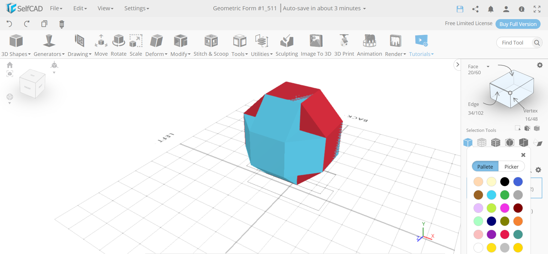Save the project with floppy icon
Screen dimensions: 548x254
[x=460, y=9]
